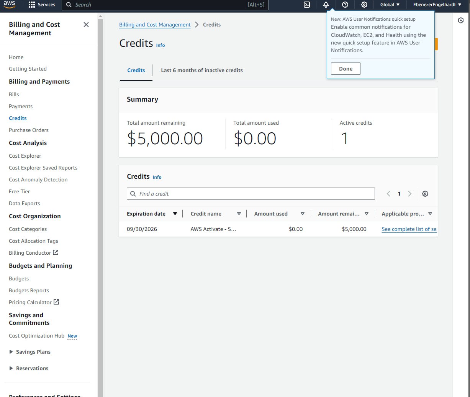Screen dimensions: 470x397
Task: Go to the next page arrow in Credits table
Action: click(x=409, y=194)
